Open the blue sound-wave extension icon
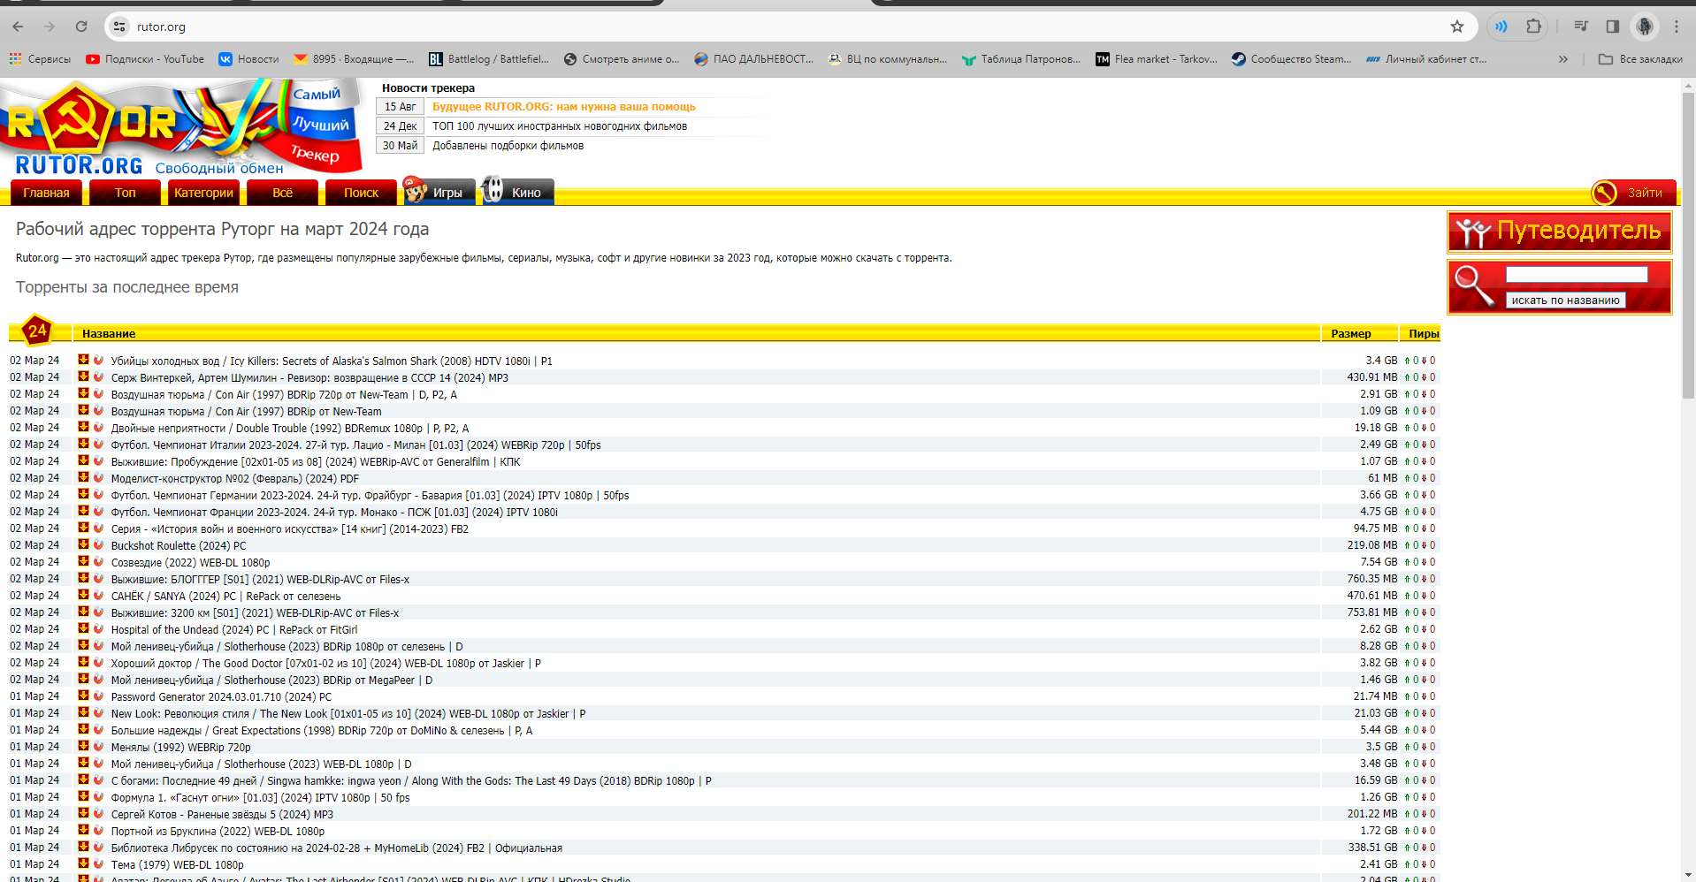The image size is (1696, 882). [x=1501, y=27]
